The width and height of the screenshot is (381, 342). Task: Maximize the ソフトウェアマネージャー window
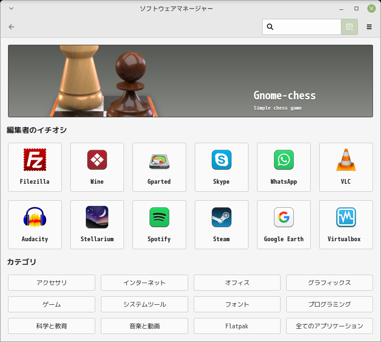click(356, 8)
